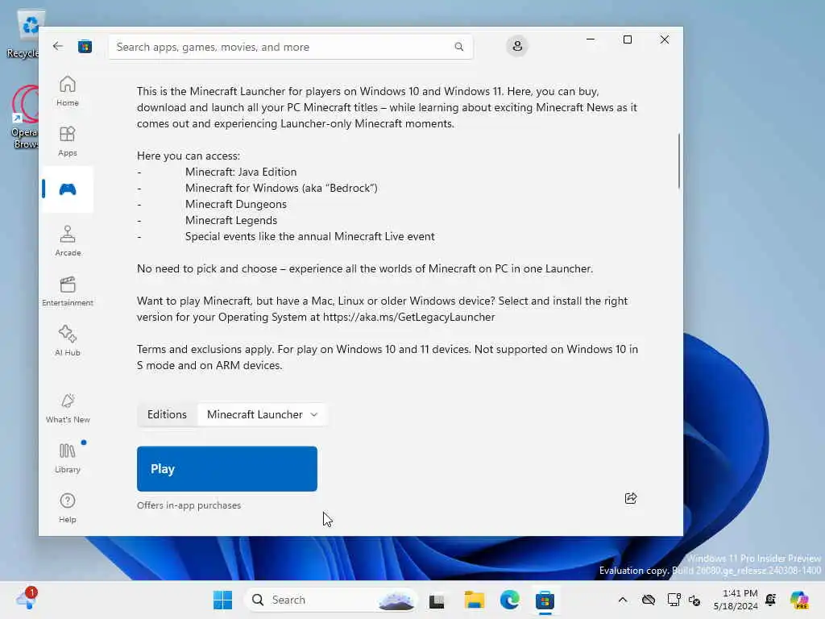Open Help in the sidebar
Viewport: 825px width, 619px height.
click(x=68, y=508)
